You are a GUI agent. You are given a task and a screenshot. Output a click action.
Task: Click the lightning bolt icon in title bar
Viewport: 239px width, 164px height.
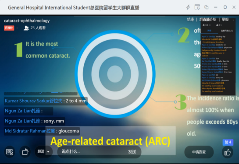tap(188, 7)
